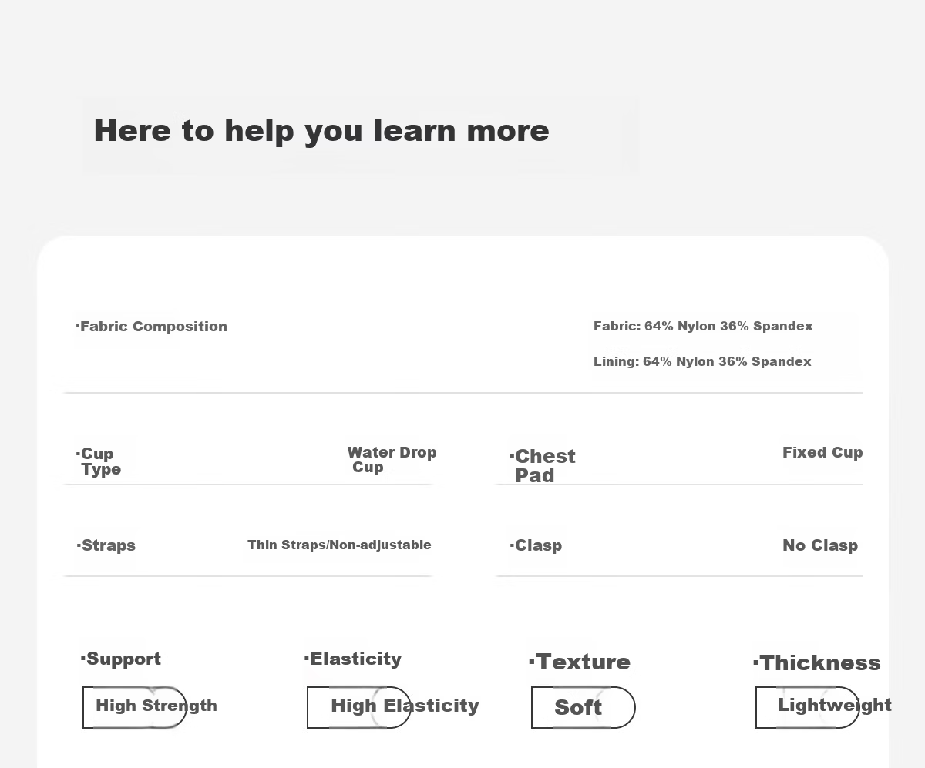Image resolution: width=925 pixels, height=768 pixels.
Task: Click the Straps label
Action: coord(106,545)
